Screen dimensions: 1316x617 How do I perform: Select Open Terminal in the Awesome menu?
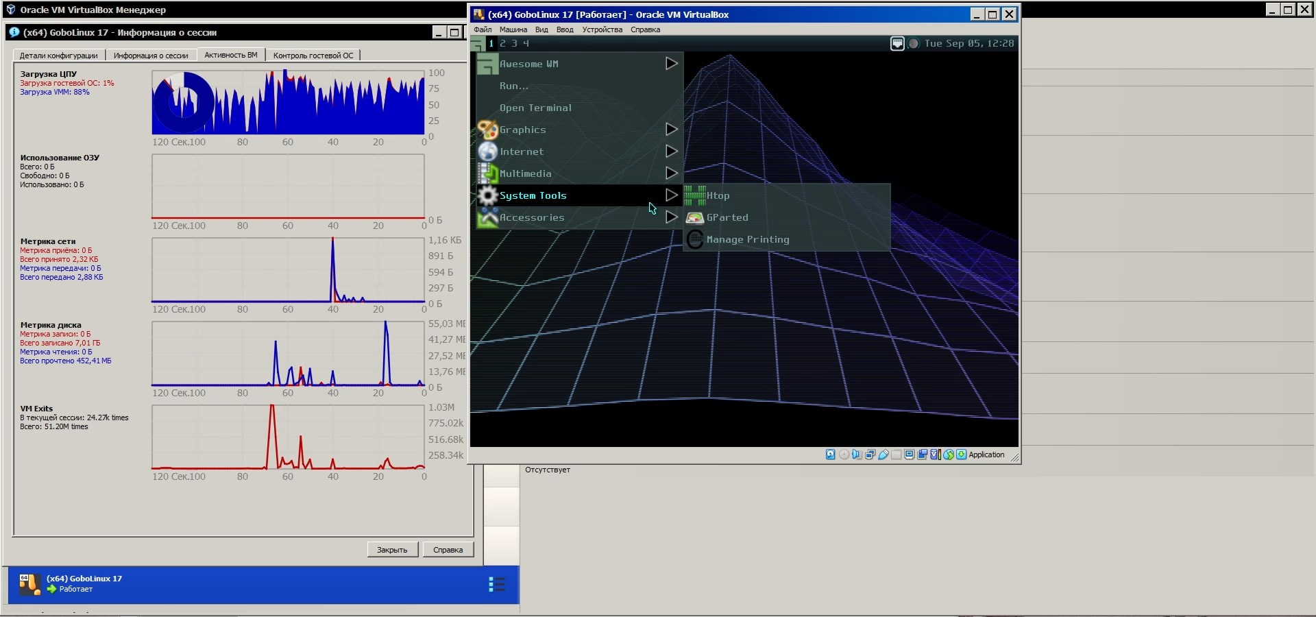click(x=535, y=108)
